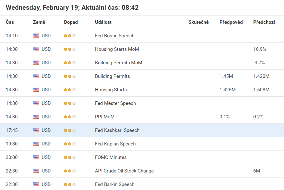Click impact dots for API Crude Oil row

(70, 171)
